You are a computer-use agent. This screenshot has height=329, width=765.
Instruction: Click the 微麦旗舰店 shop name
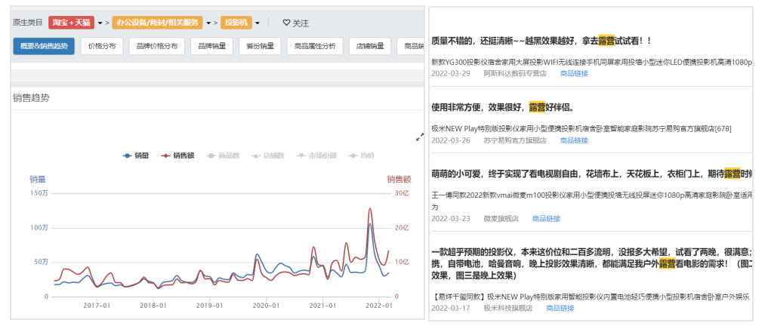(501, 218)
